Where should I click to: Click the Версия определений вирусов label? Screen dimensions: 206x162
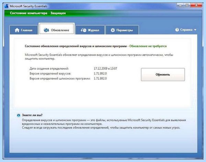pyautogui.click(x=50, y=73)
